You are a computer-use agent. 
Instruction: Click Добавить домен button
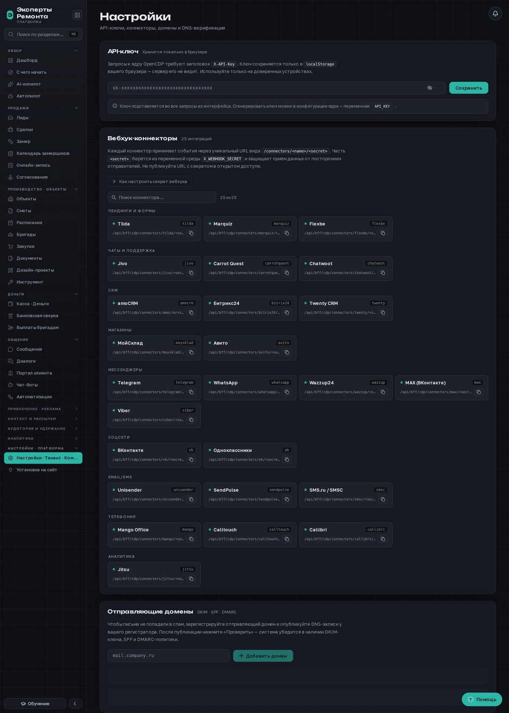(263, 656)
